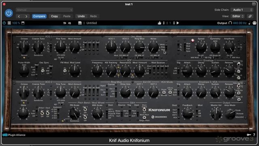This screenshot has width=259, height=146.
Task: Click the redo arrow in the black toolbar
Action: [x=70, y=23]
